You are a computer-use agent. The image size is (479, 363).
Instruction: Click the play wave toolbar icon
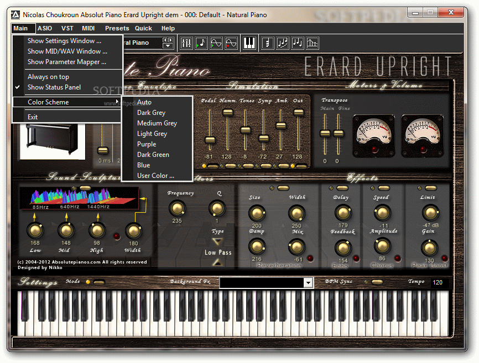(216, 43)
